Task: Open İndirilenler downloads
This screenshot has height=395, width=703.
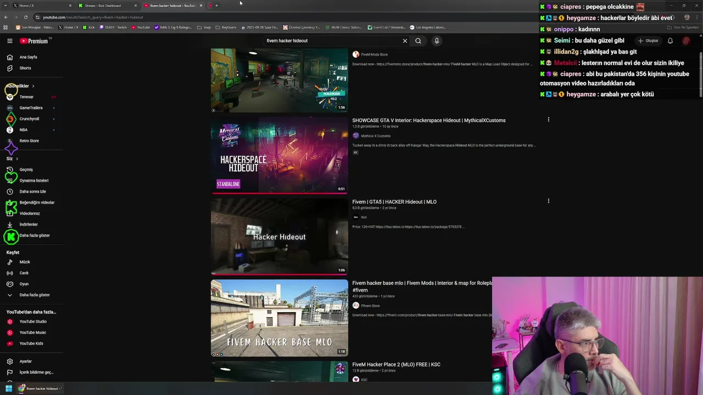Action: point(31,224)
